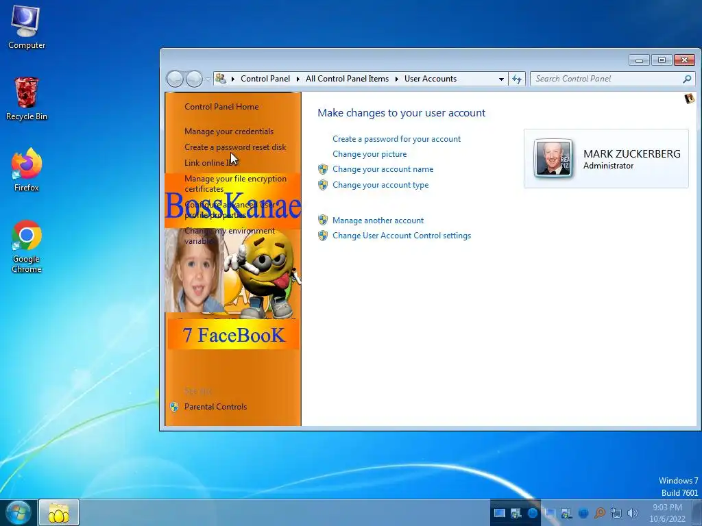
Task: Click the shield beside Change User Account Control
Action: pos(323,236)
